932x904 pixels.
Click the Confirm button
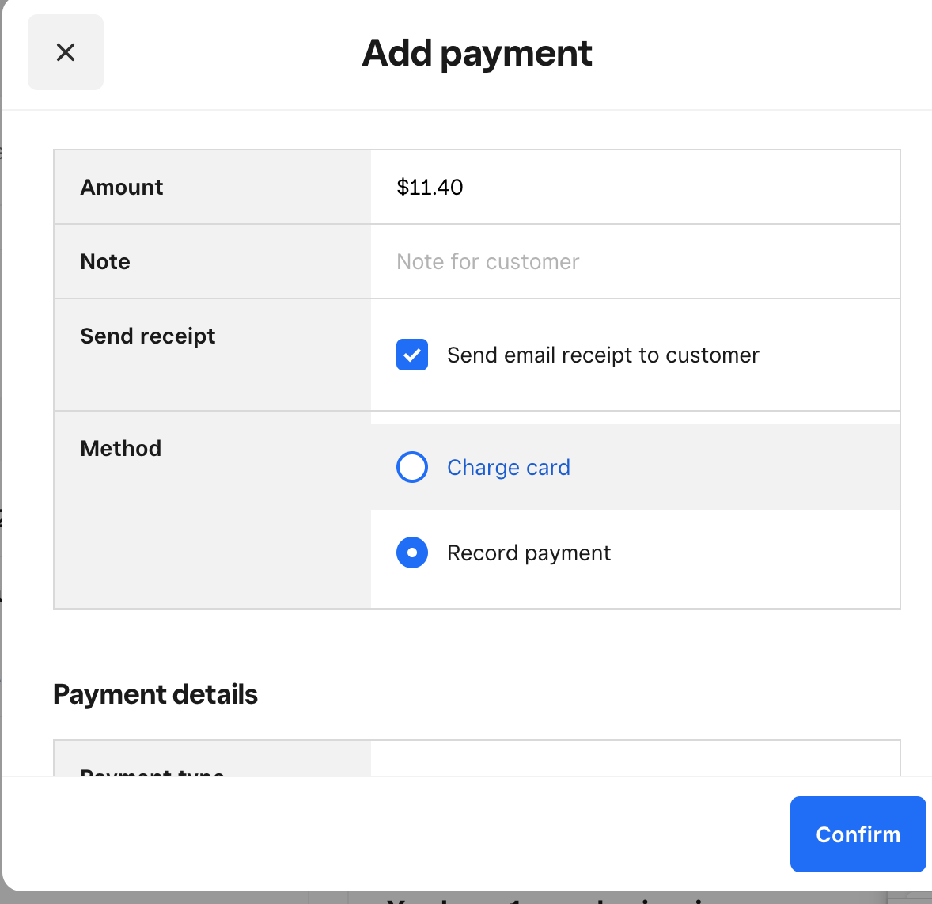[x=858, y=834]
